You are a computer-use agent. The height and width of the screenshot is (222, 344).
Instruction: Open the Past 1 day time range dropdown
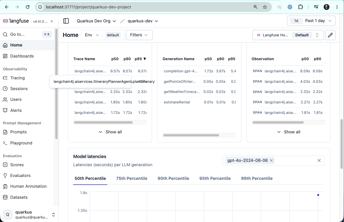coord(311,21)
